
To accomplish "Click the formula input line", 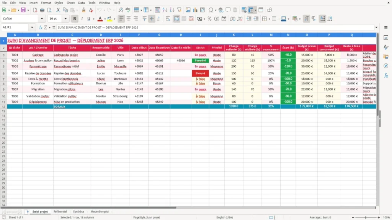I will pyautogui.click(x=215, y=27).
